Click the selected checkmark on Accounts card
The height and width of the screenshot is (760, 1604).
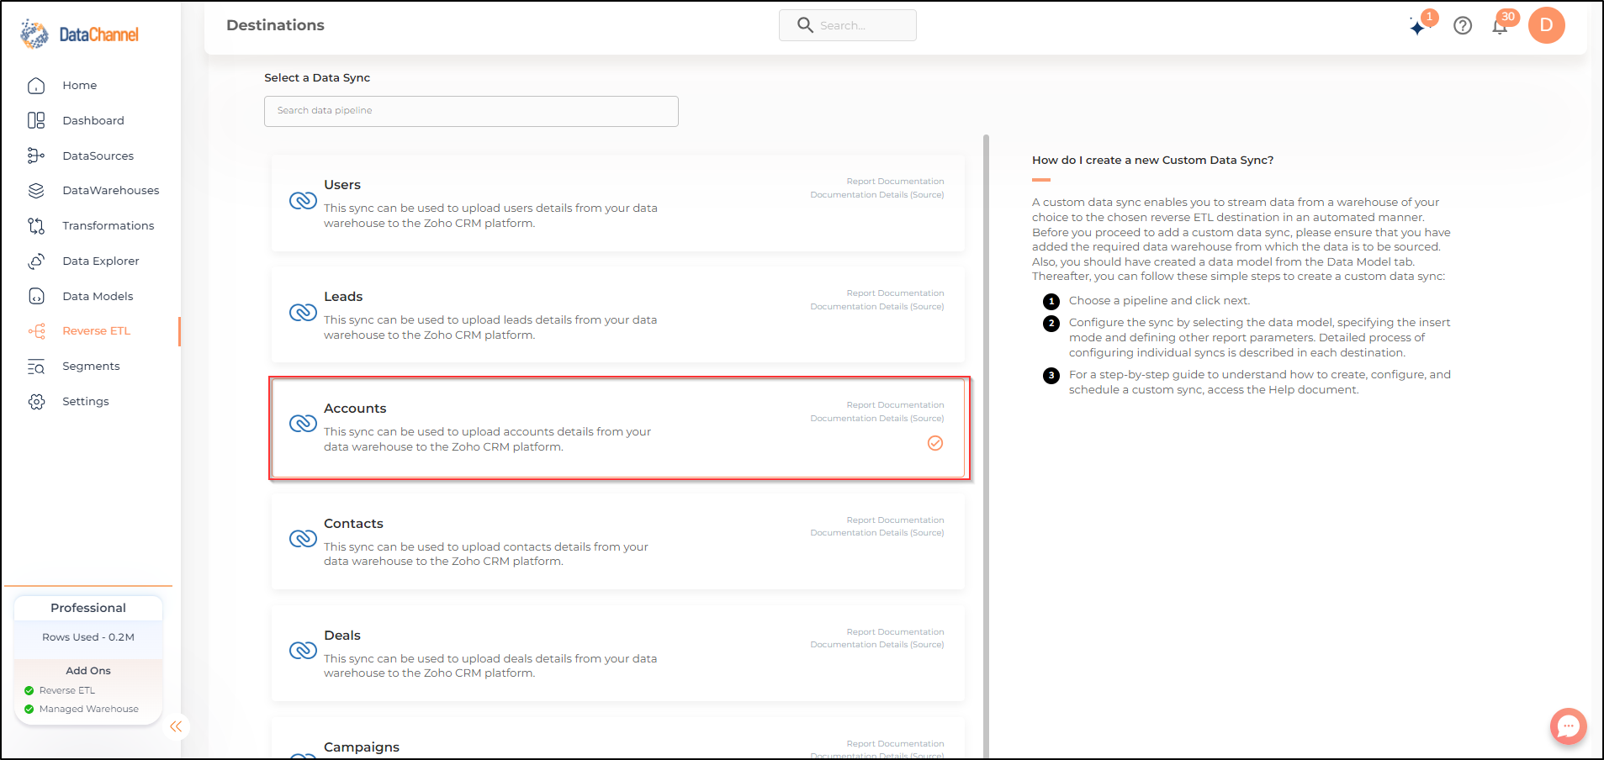click(x=935, y=443)
